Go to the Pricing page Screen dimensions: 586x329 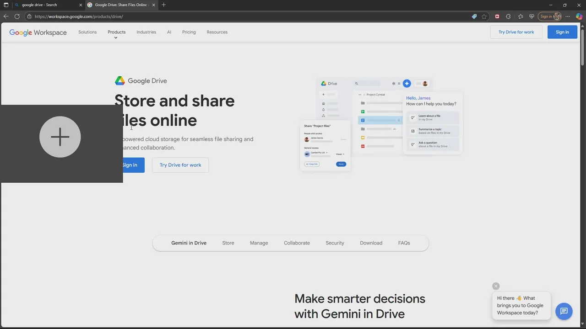189,32
